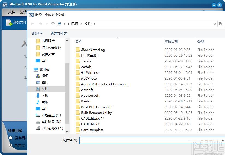The image size is (225, 155).
Task: Open the recent locations dropdown arrow
Action: pyautogui.click(x=47, y=24)
